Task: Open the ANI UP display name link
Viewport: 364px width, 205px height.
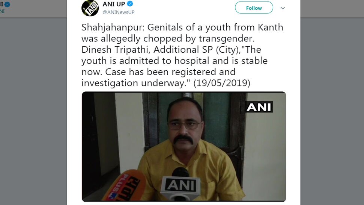Action: [x=114, y=4]
